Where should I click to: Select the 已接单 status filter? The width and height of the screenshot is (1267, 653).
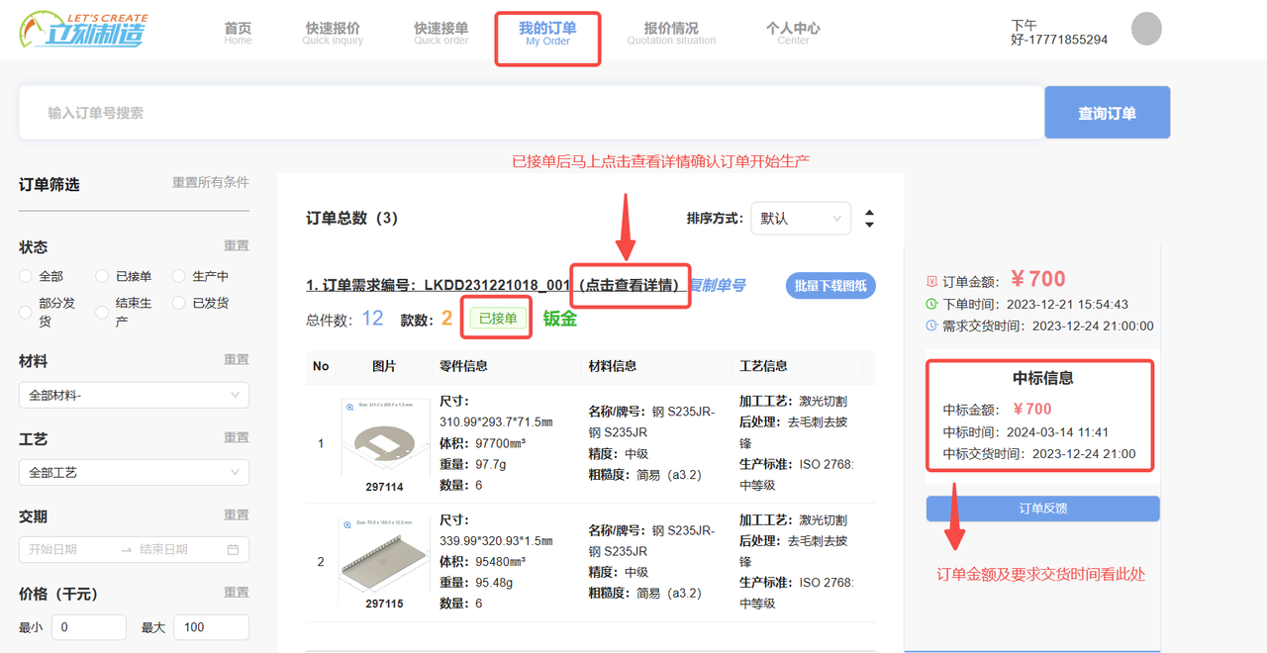[102, 276]
